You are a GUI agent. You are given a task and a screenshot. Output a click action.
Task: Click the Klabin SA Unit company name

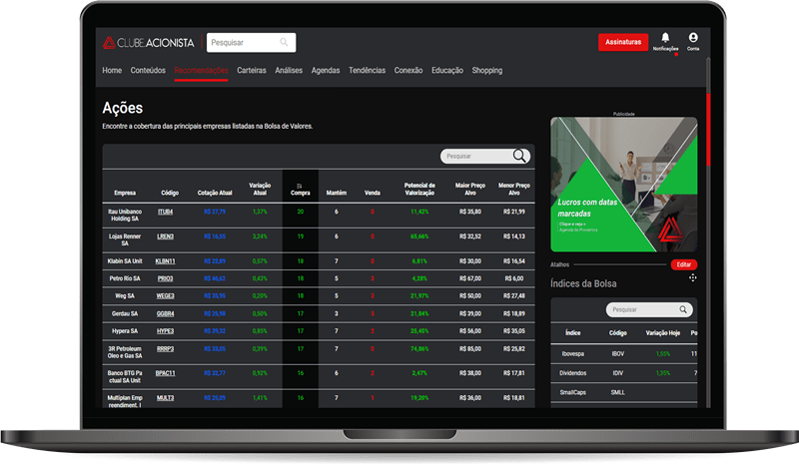(125, 260)
